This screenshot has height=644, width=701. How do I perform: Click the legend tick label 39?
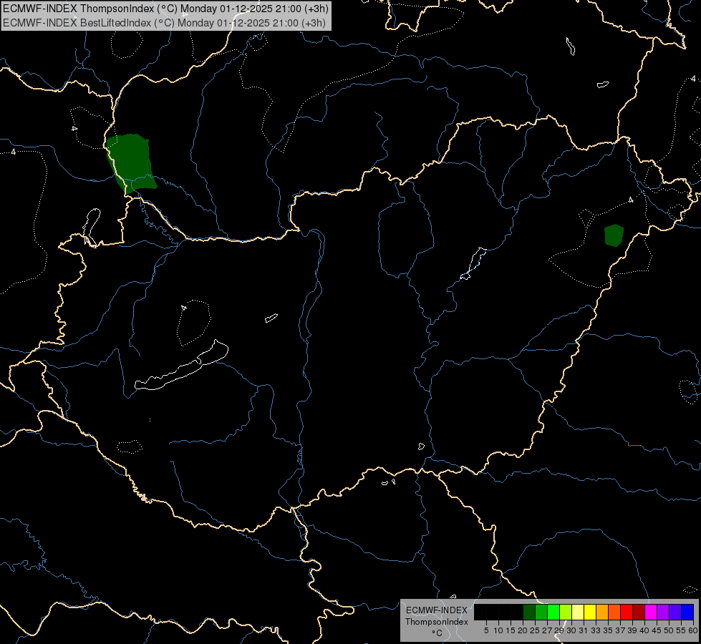[632, 630]
